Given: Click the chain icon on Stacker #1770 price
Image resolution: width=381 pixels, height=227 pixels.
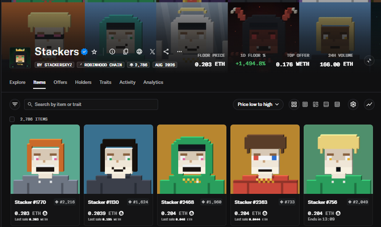Looking at the screenshot, I should pos(45,213).
